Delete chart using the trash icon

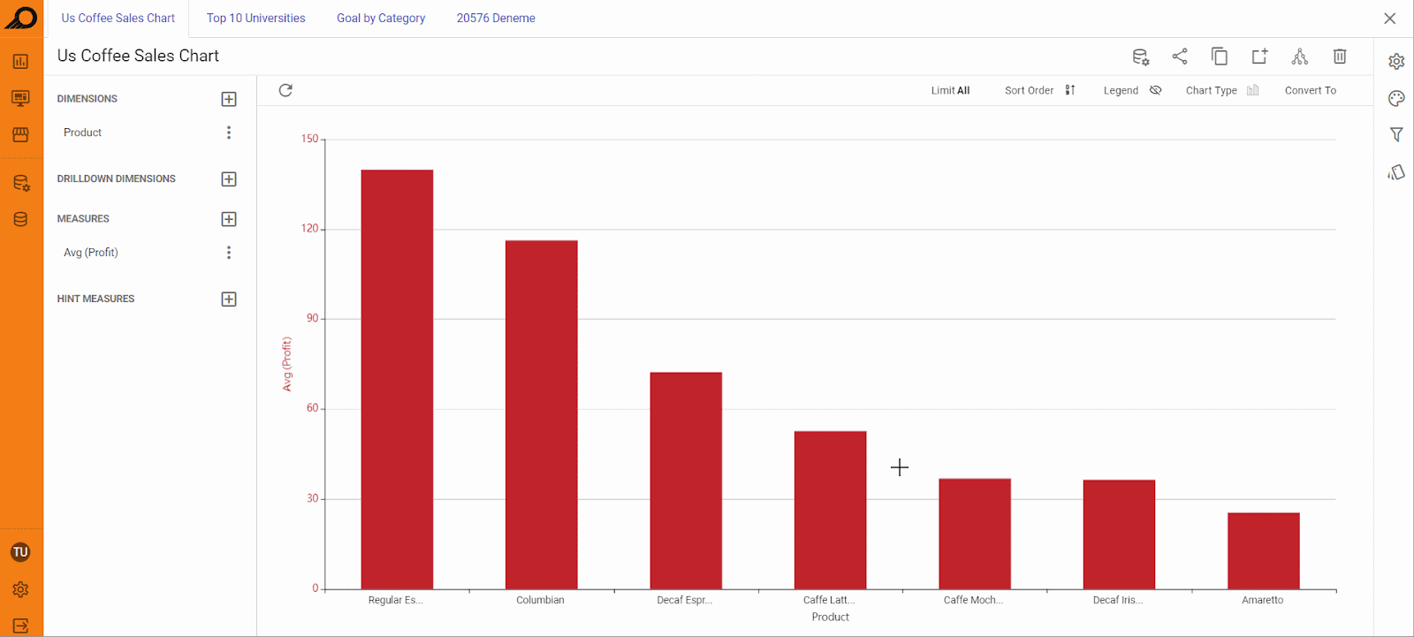pyautogui.click(x=1340, y=57)
